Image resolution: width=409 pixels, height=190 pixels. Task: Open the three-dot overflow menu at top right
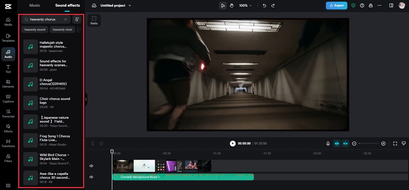tap(379, 5)
